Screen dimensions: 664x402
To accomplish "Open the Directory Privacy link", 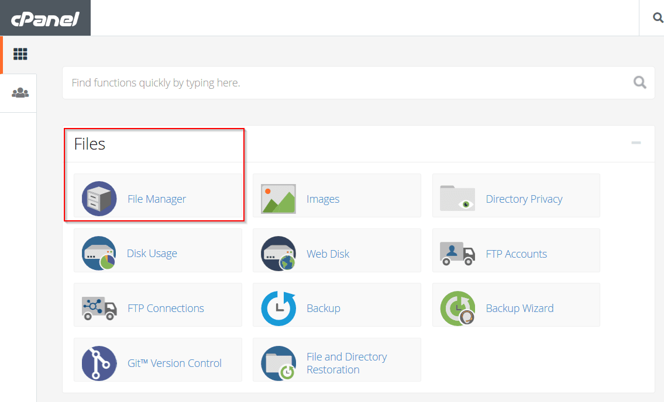I will point(524,199).
